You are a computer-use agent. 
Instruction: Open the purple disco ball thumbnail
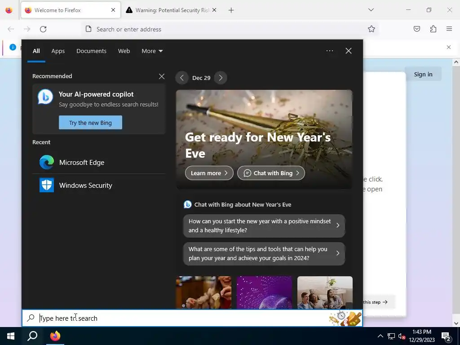point(264,292)
